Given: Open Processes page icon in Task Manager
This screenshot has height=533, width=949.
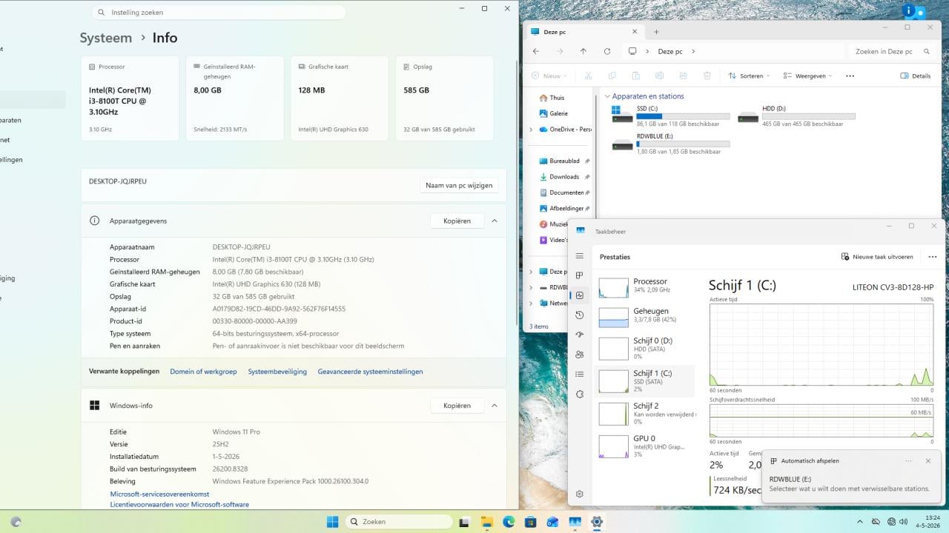Looking at the screenshot, I should click(580, 275).
